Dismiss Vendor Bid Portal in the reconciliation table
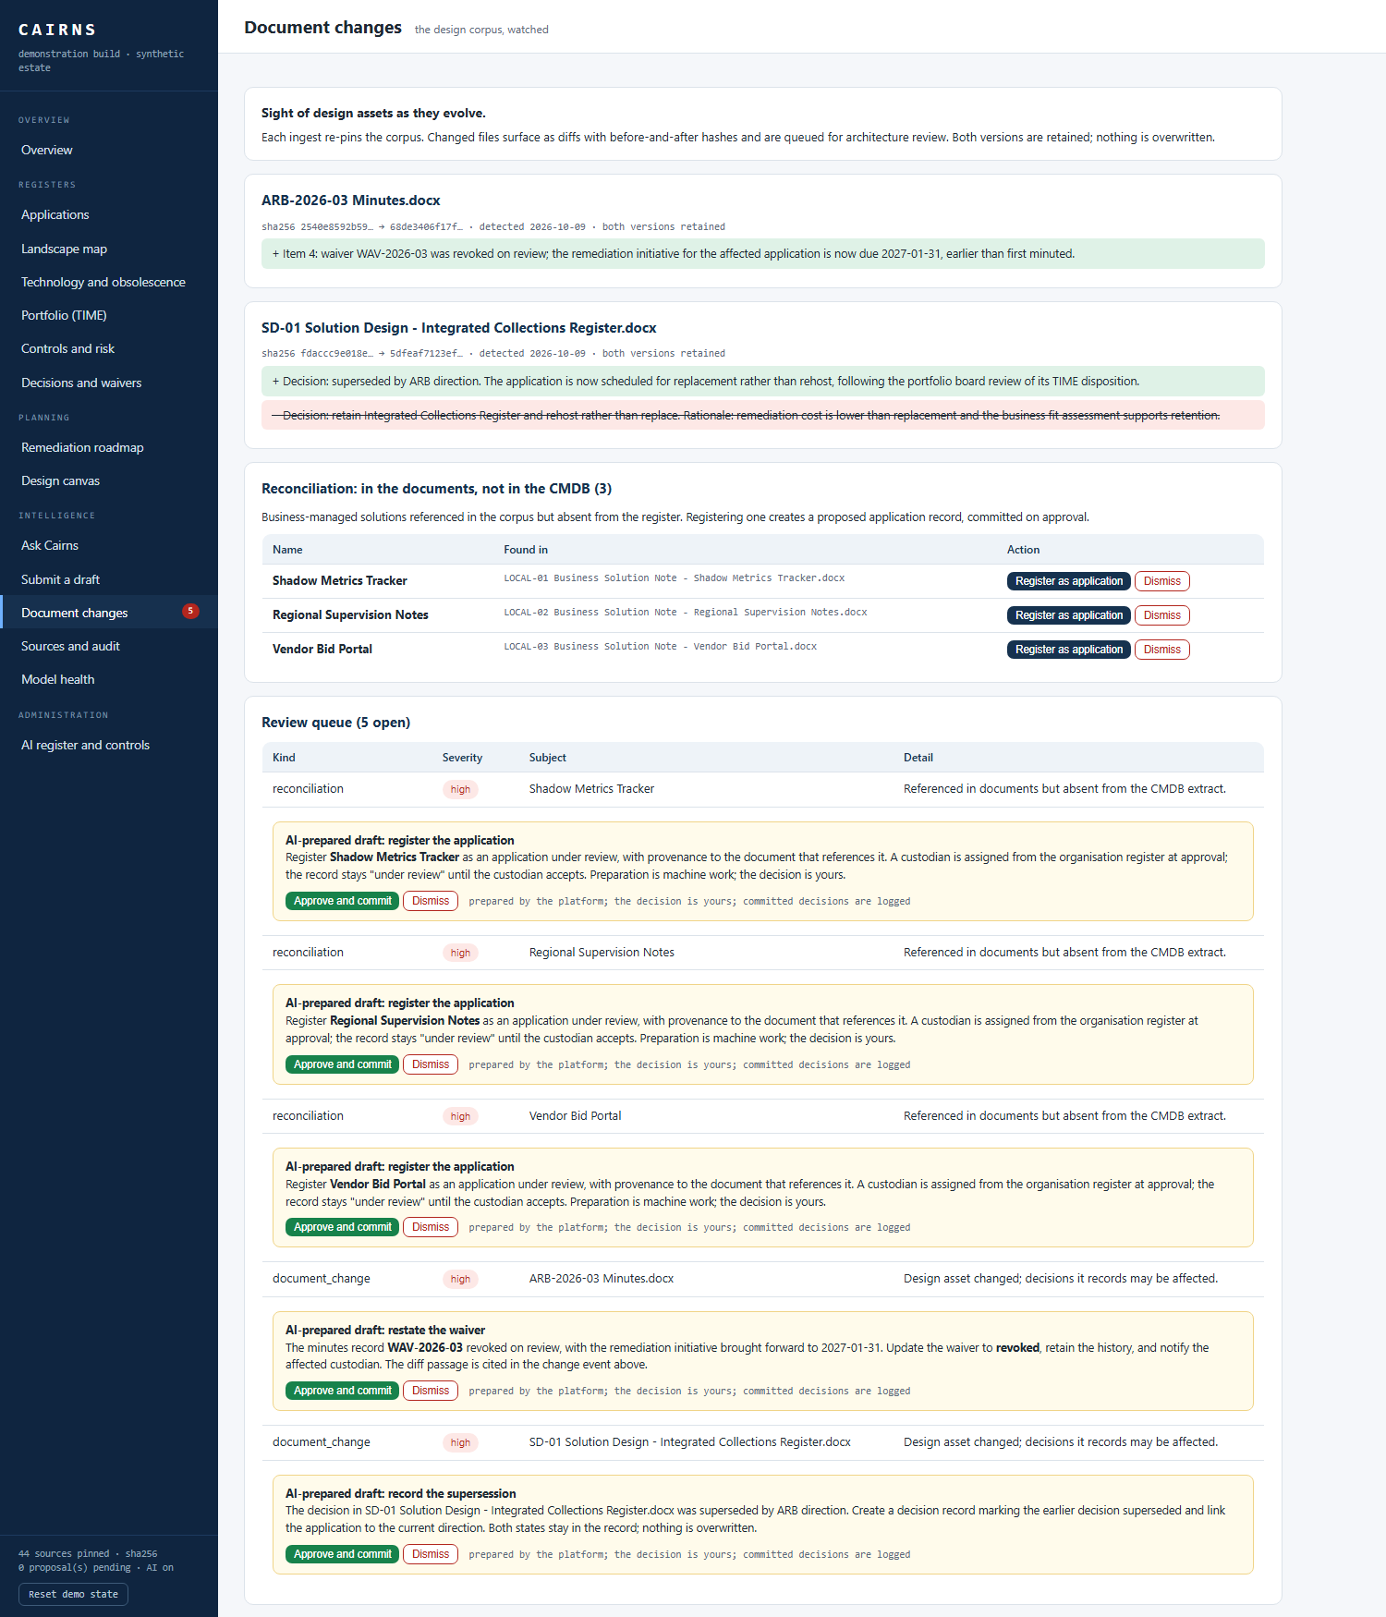 tap(1161, 650)
